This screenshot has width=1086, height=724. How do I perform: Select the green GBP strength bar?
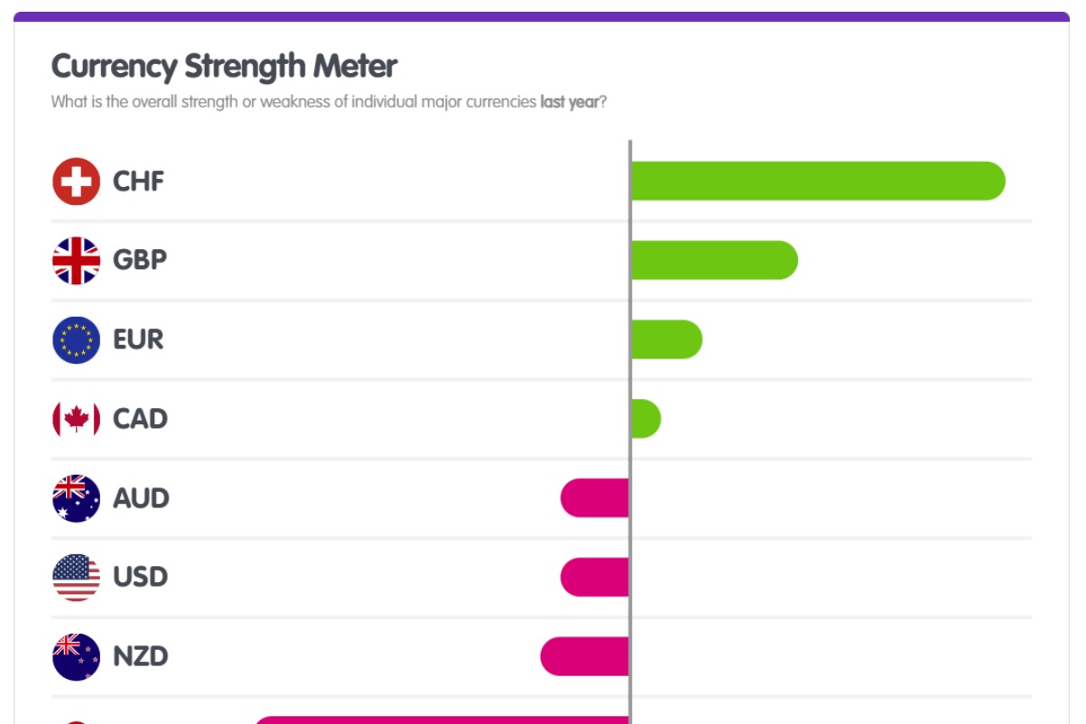pos(713,260)
